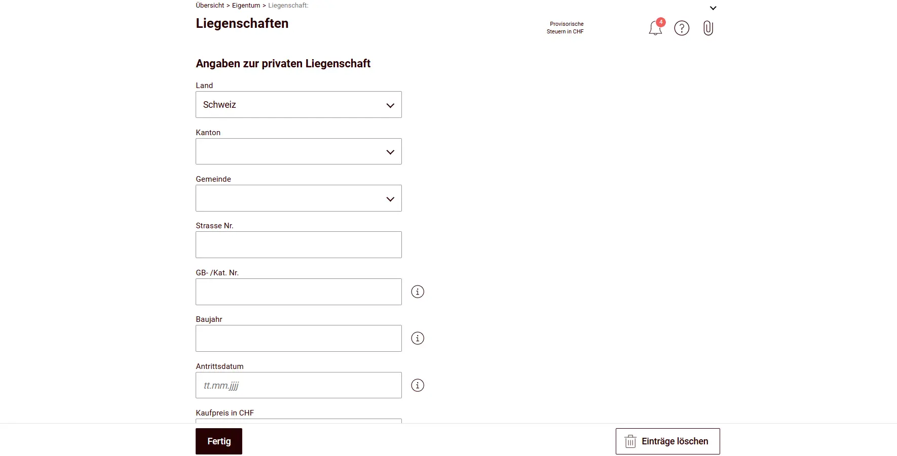Open the Kanton dropdown

(298, 151)
